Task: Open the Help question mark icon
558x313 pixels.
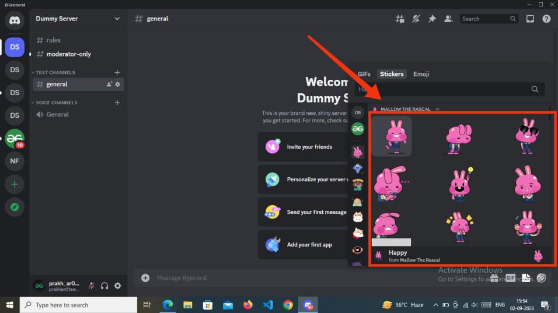Action: [x=546, y=19]
